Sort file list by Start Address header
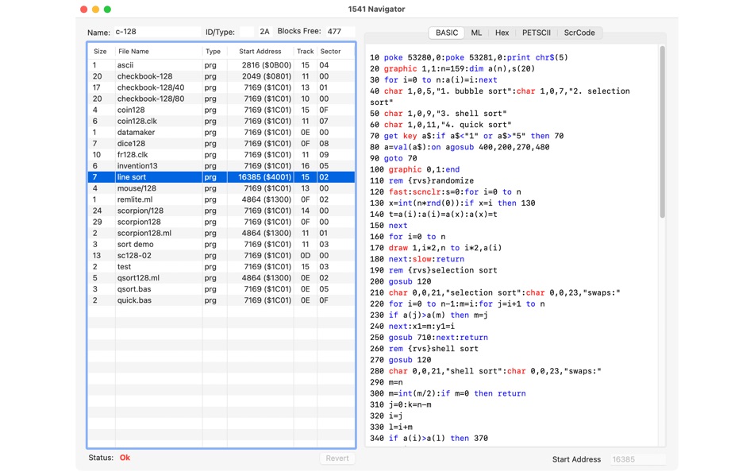The image size is (754, 472). [260, 51]
